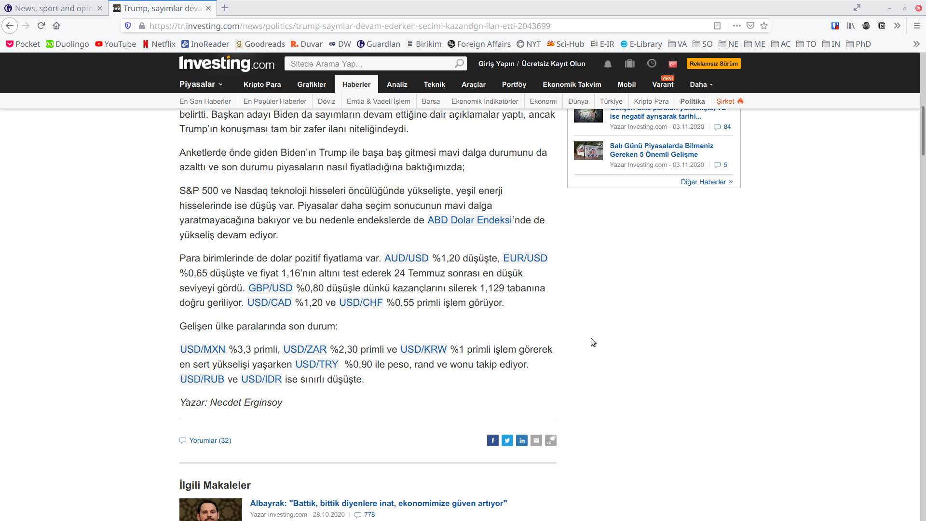This screenshot has width=926, height=521.
Task: Open notifications bell icon
Action: [x=608, y=64]
